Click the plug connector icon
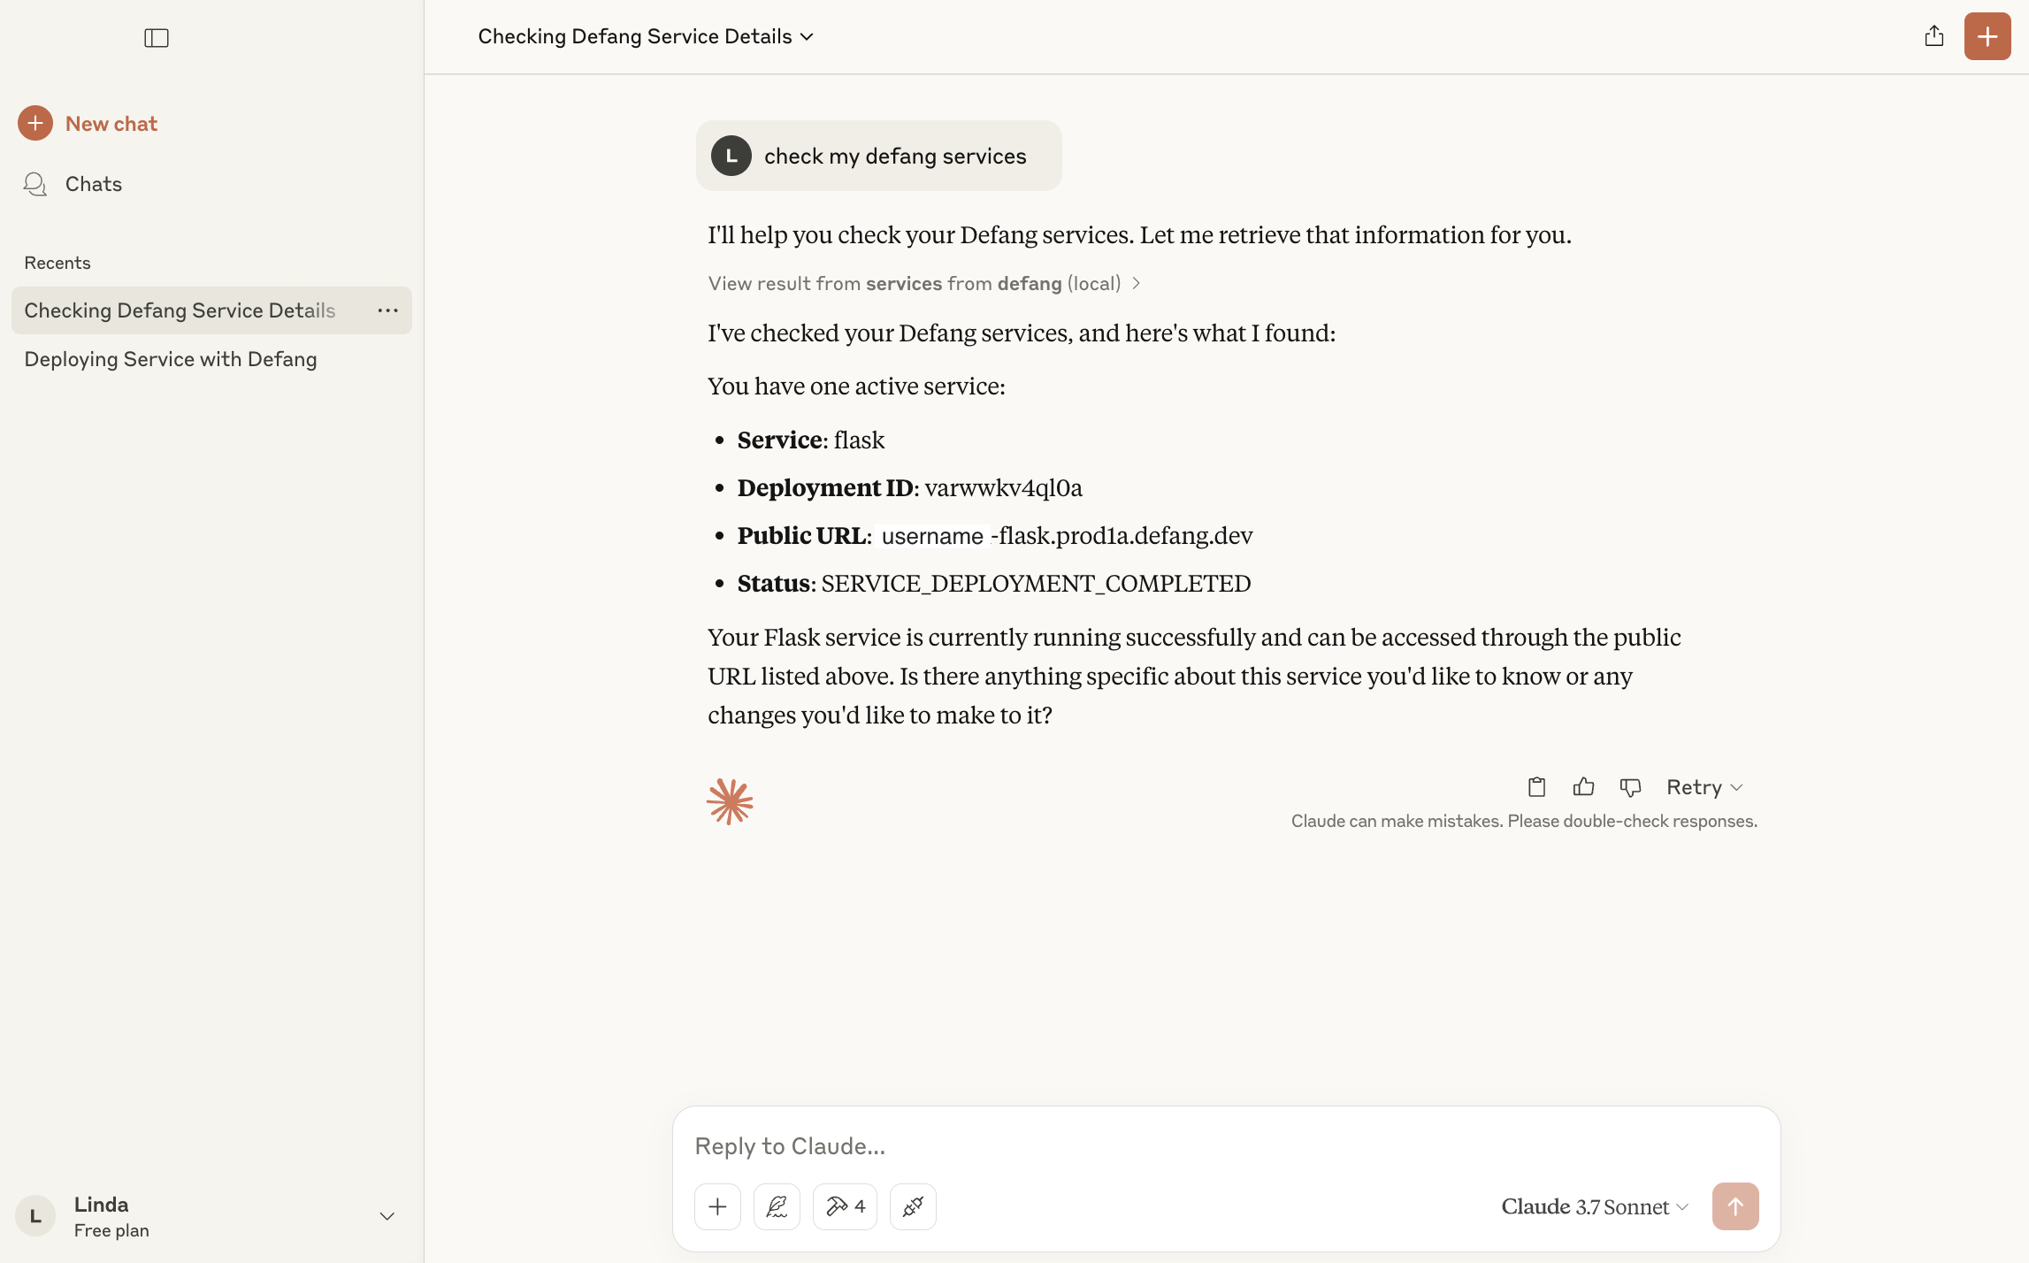Screen dimensions: 2029x1263 pos(913,1206)
